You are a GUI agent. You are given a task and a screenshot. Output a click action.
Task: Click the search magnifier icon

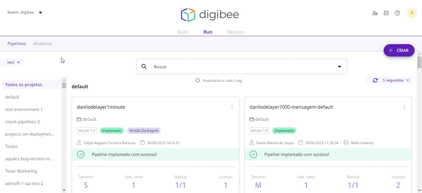click(x=144, y=66)
